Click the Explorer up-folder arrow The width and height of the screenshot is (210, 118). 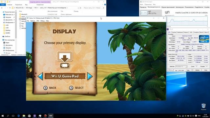[x=10, y=8]
